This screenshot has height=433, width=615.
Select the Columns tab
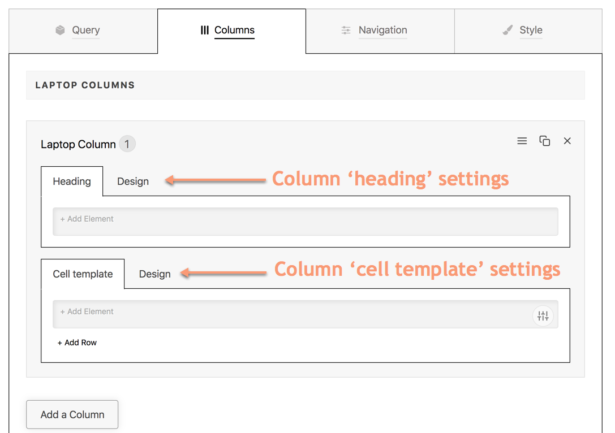click(234, 31)
